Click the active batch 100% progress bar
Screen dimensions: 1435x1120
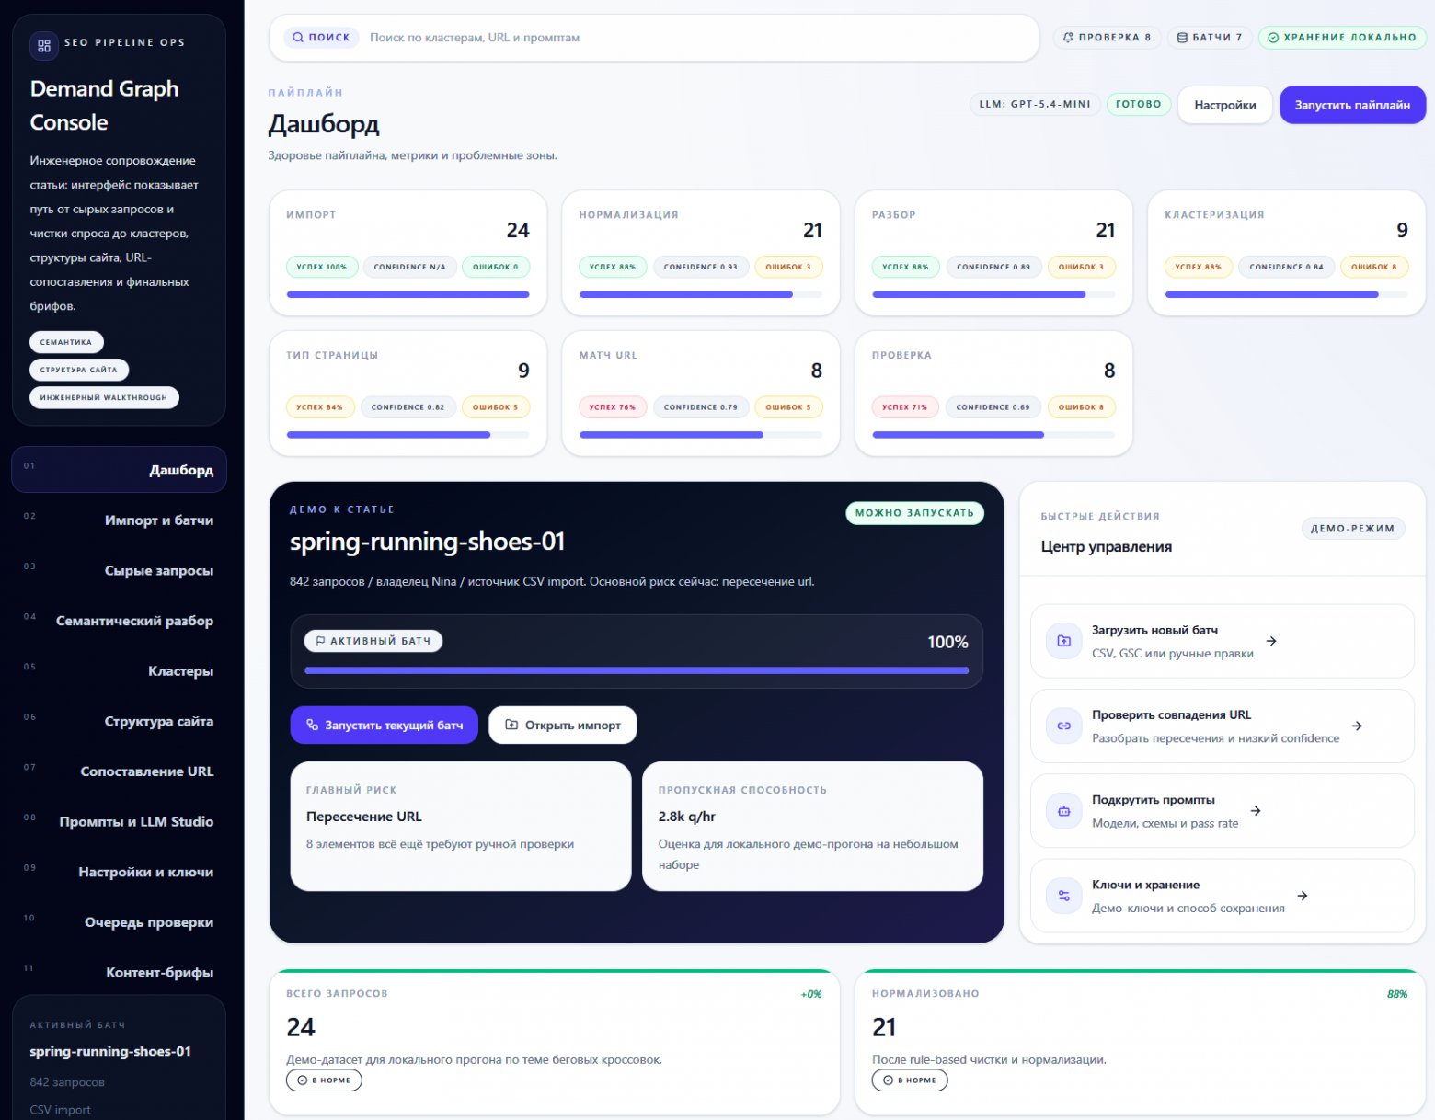[x=636, y=670]
